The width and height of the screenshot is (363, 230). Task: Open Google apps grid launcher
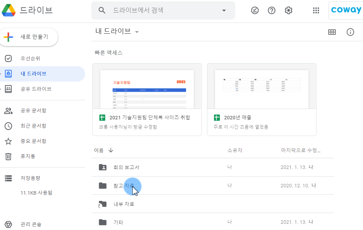pos(316,10)
